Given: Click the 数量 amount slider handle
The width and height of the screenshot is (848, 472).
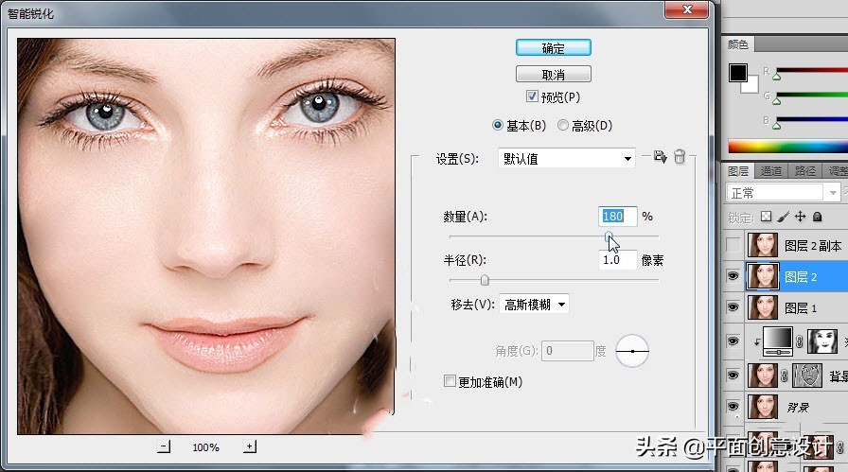Looking at the screenshot, I should (x=609, y=236).
